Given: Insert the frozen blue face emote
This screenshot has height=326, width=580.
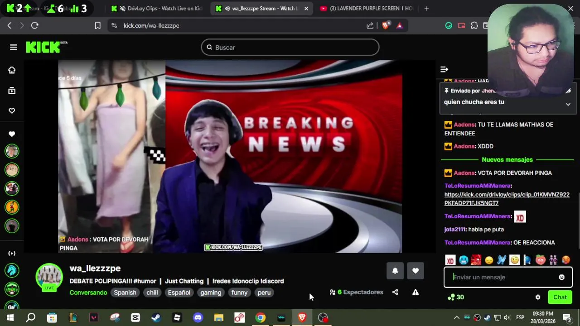Looking at the screenshot, I should point(463,260).
